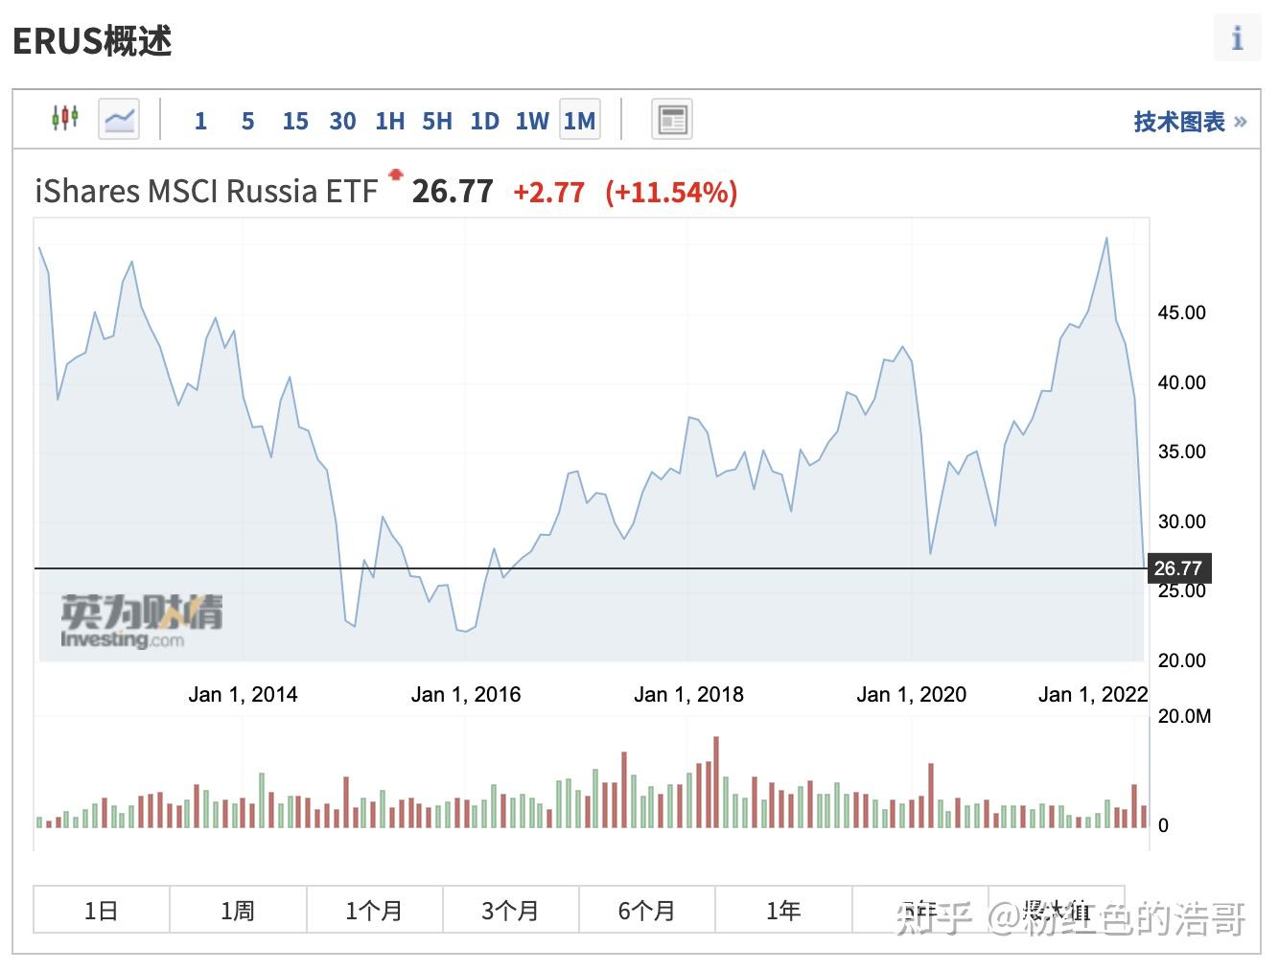Choose the 30 minute interval
1279x972 pixels.
(x=342, y=121)
